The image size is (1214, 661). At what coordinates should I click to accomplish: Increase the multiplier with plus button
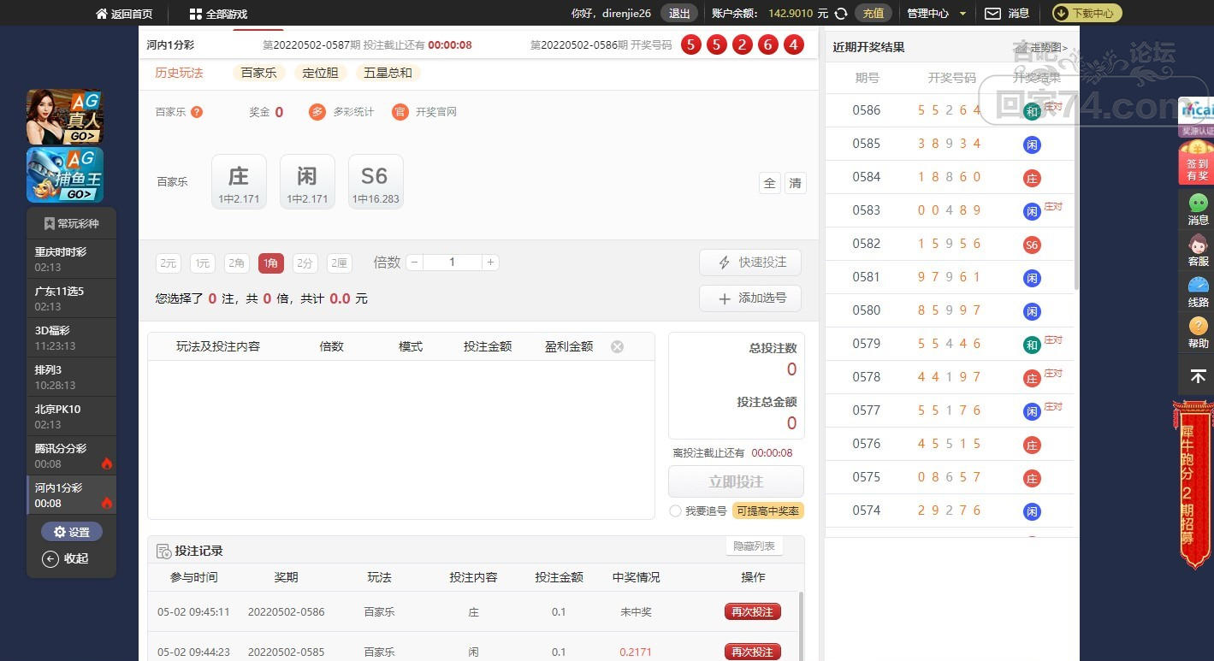tap(491, 263)
